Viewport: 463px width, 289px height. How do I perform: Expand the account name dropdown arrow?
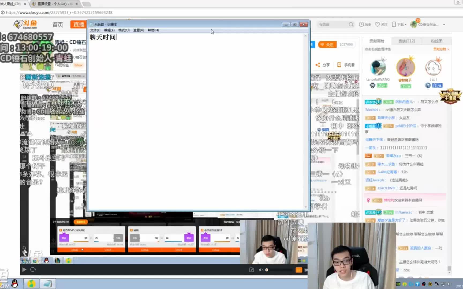pyautogui.click(x=444, y=24)
